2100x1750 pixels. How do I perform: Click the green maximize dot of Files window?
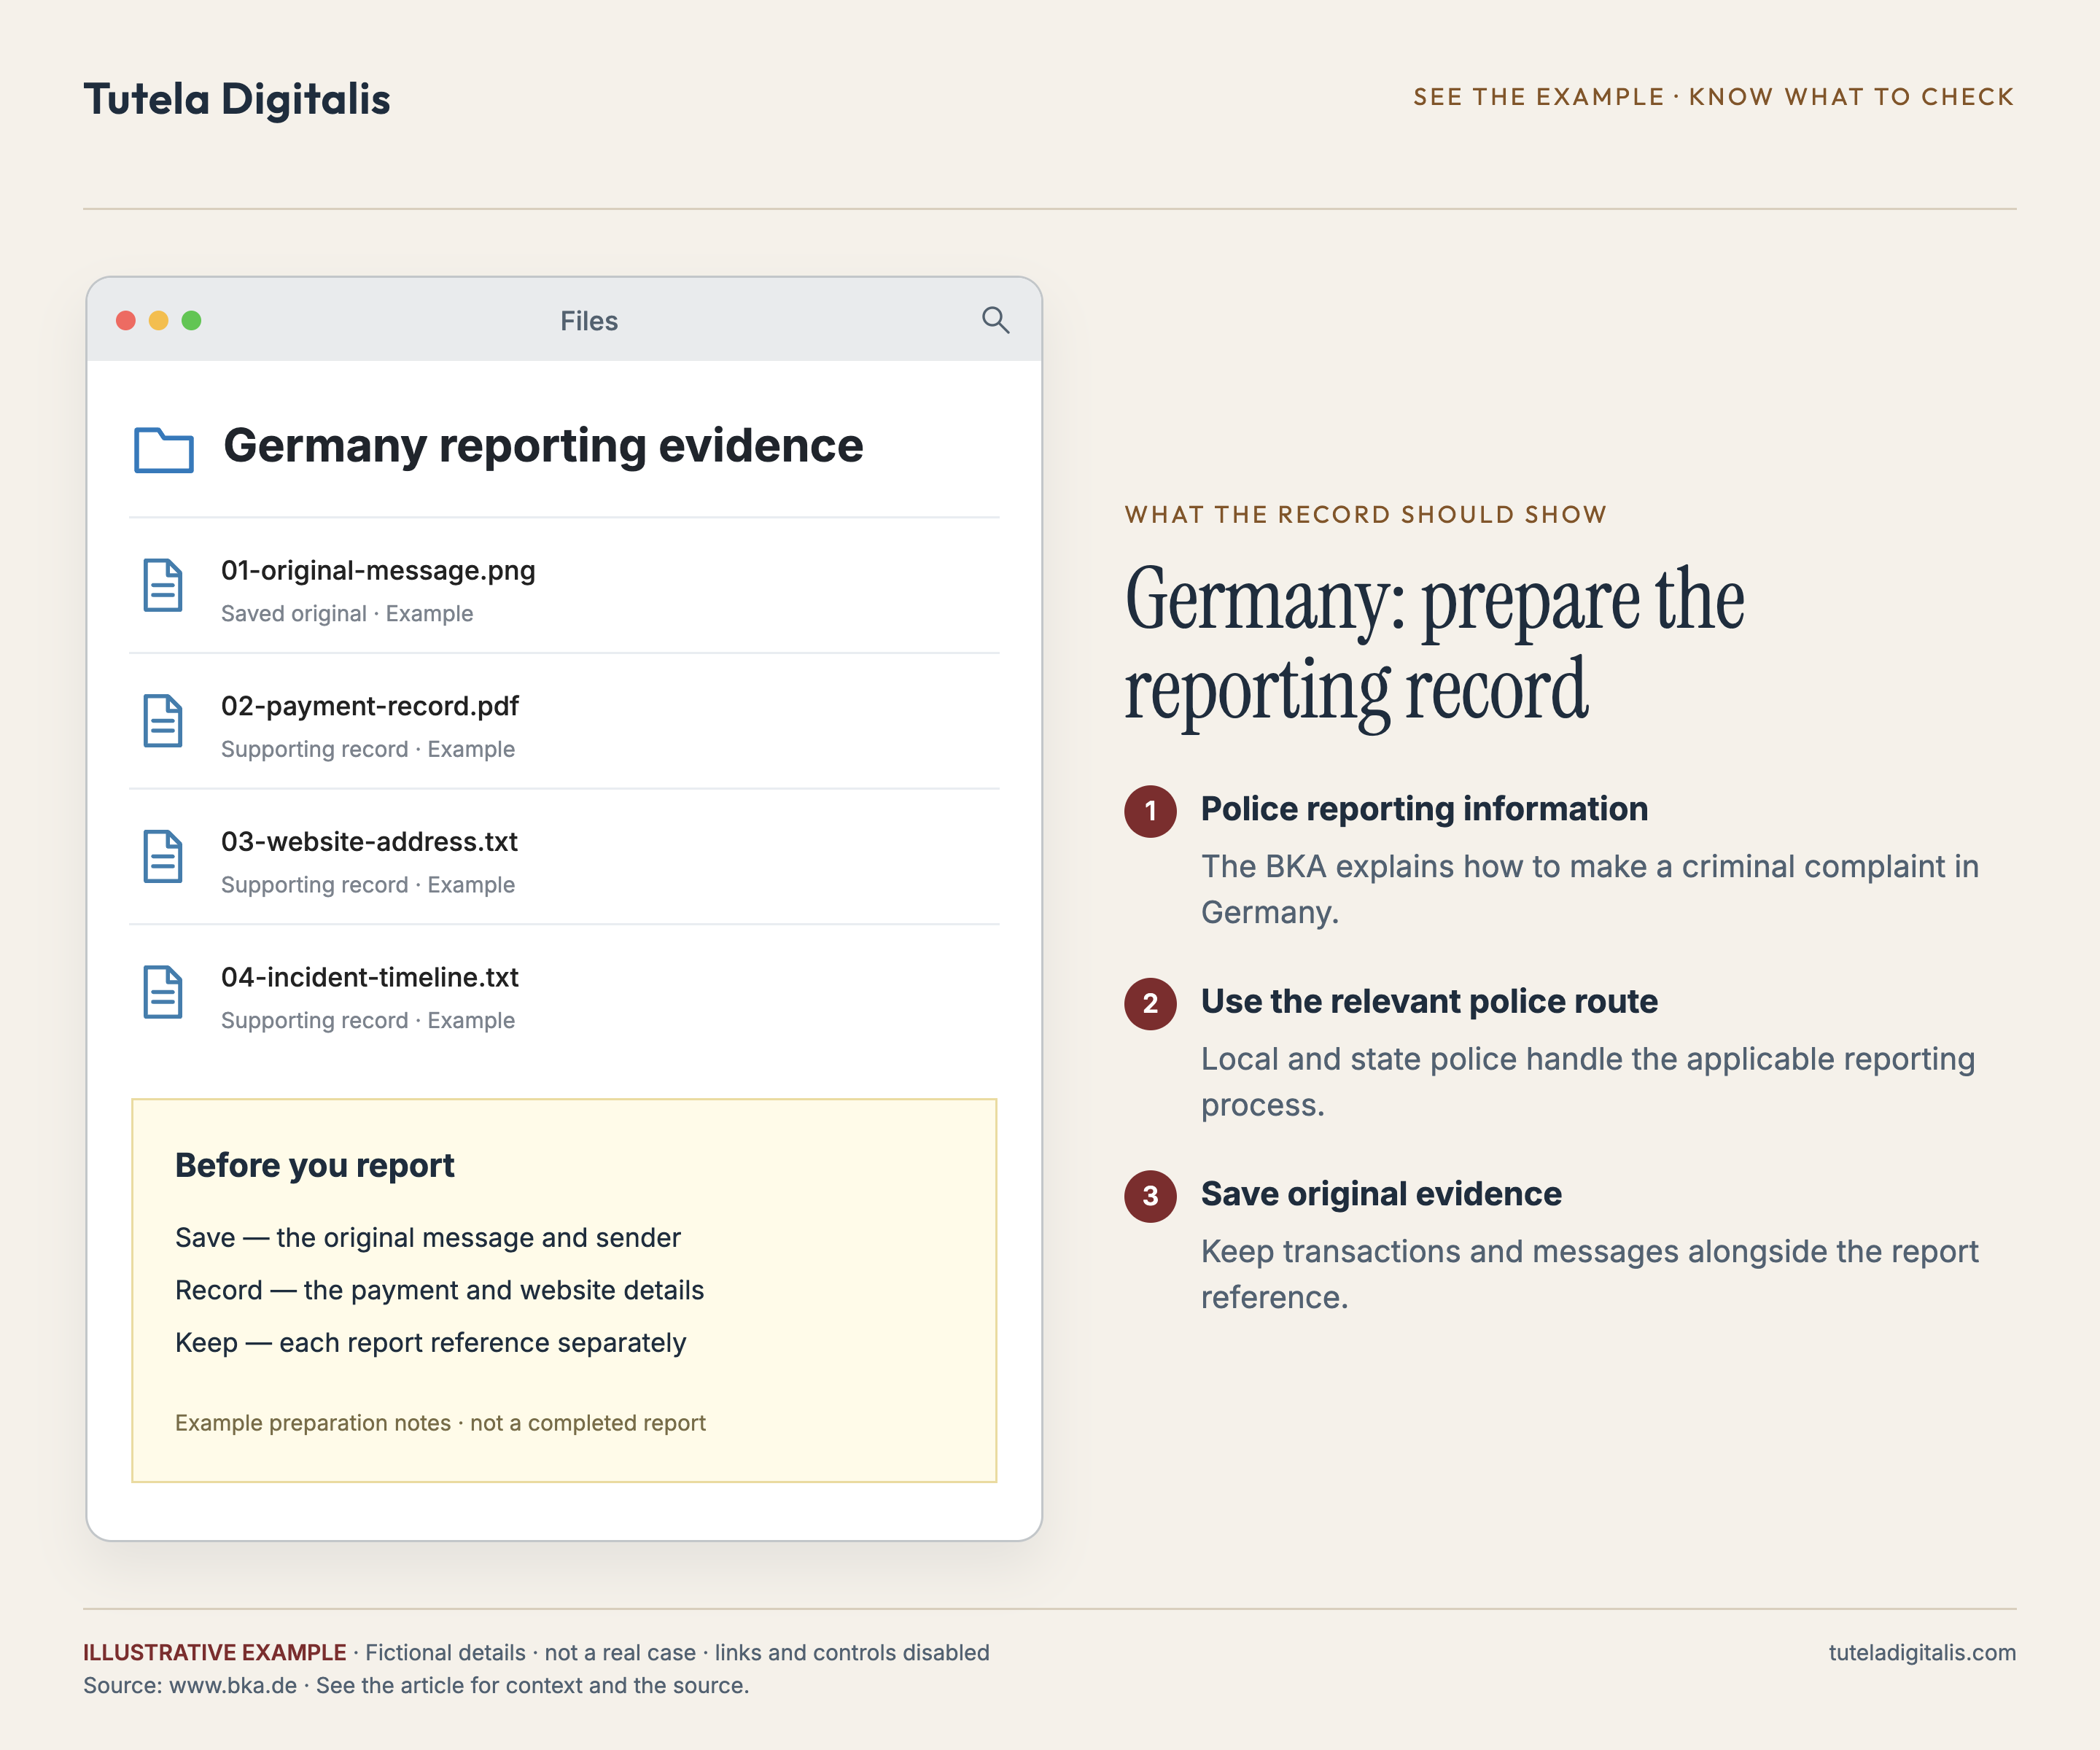pos(192,320)
